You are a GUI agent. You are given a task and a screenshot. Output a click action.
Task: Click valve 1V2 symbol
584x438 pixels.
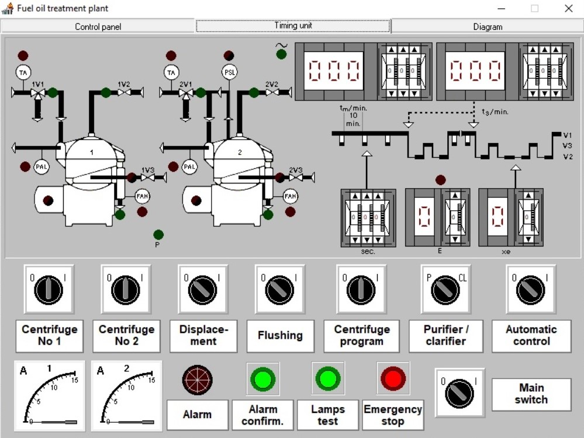(x=124, y=92)
